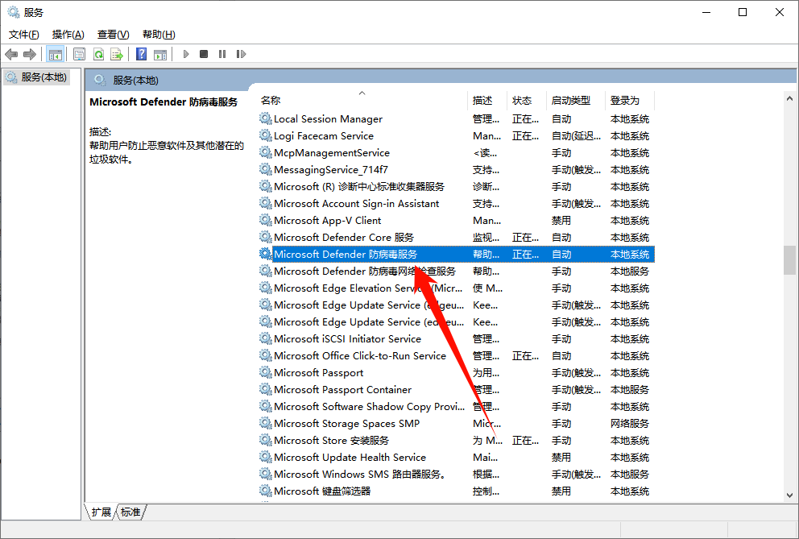
Task: Select Microsoft Defender 防病毒网络检查服务
Action: pyautogui.click(x=365, y=272)
